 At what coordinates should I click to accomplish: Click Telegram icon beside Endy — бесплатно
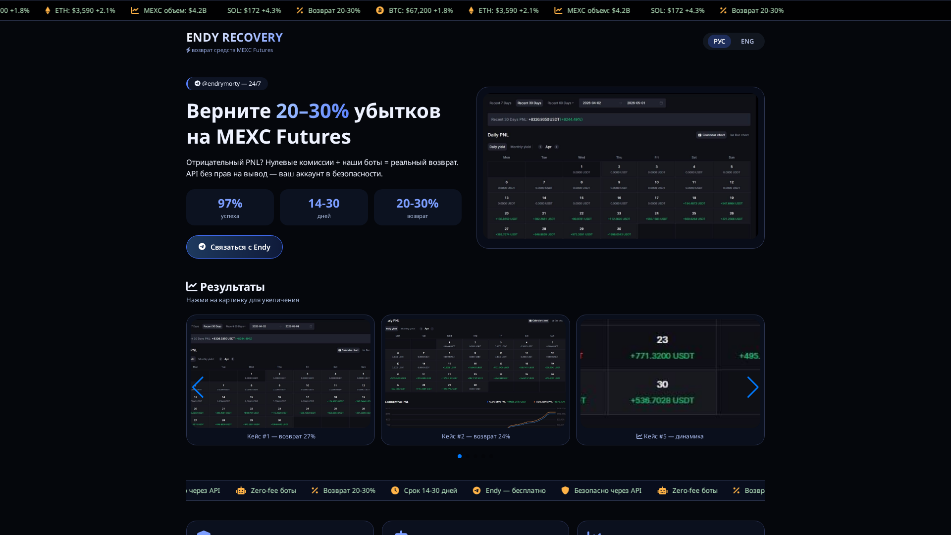point(476,490)
